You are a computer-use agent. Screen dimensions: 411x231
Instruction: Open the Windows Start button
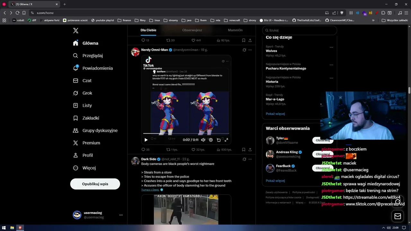(x=4, y=228)
